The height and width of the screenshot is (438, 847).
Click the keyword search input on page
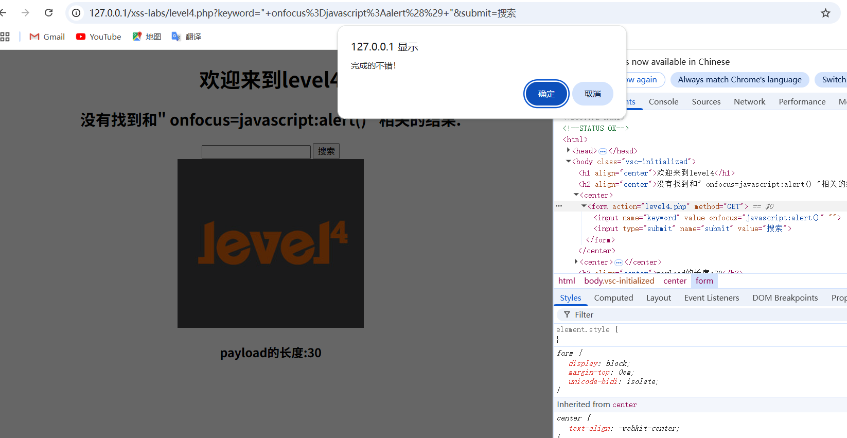[256, 152]
